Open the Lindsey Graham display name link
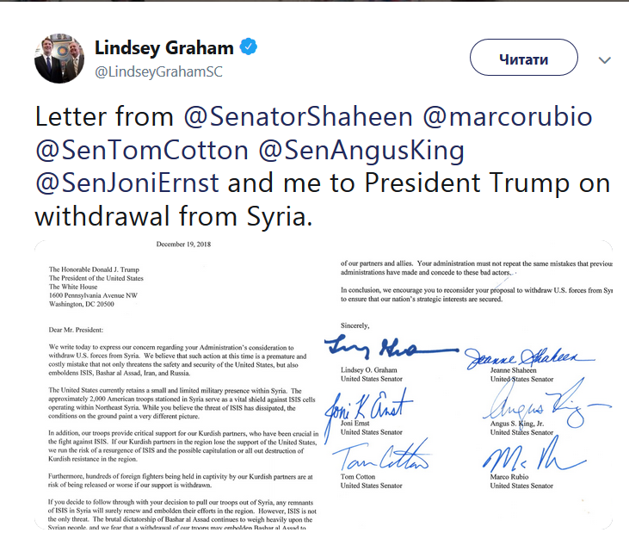 point(164,46)
